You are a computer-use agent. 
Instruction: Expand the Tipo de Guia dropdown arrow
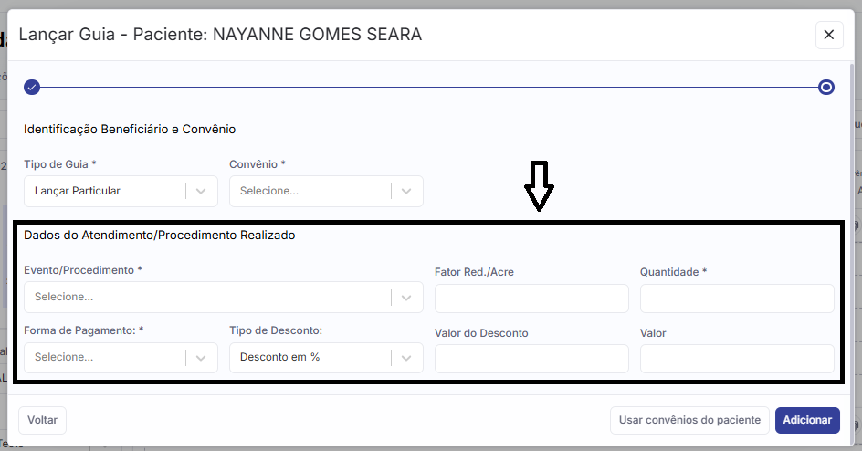tap(202, 192)
